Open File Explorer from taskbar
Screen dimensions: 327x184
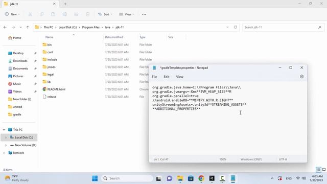[180, 178]
